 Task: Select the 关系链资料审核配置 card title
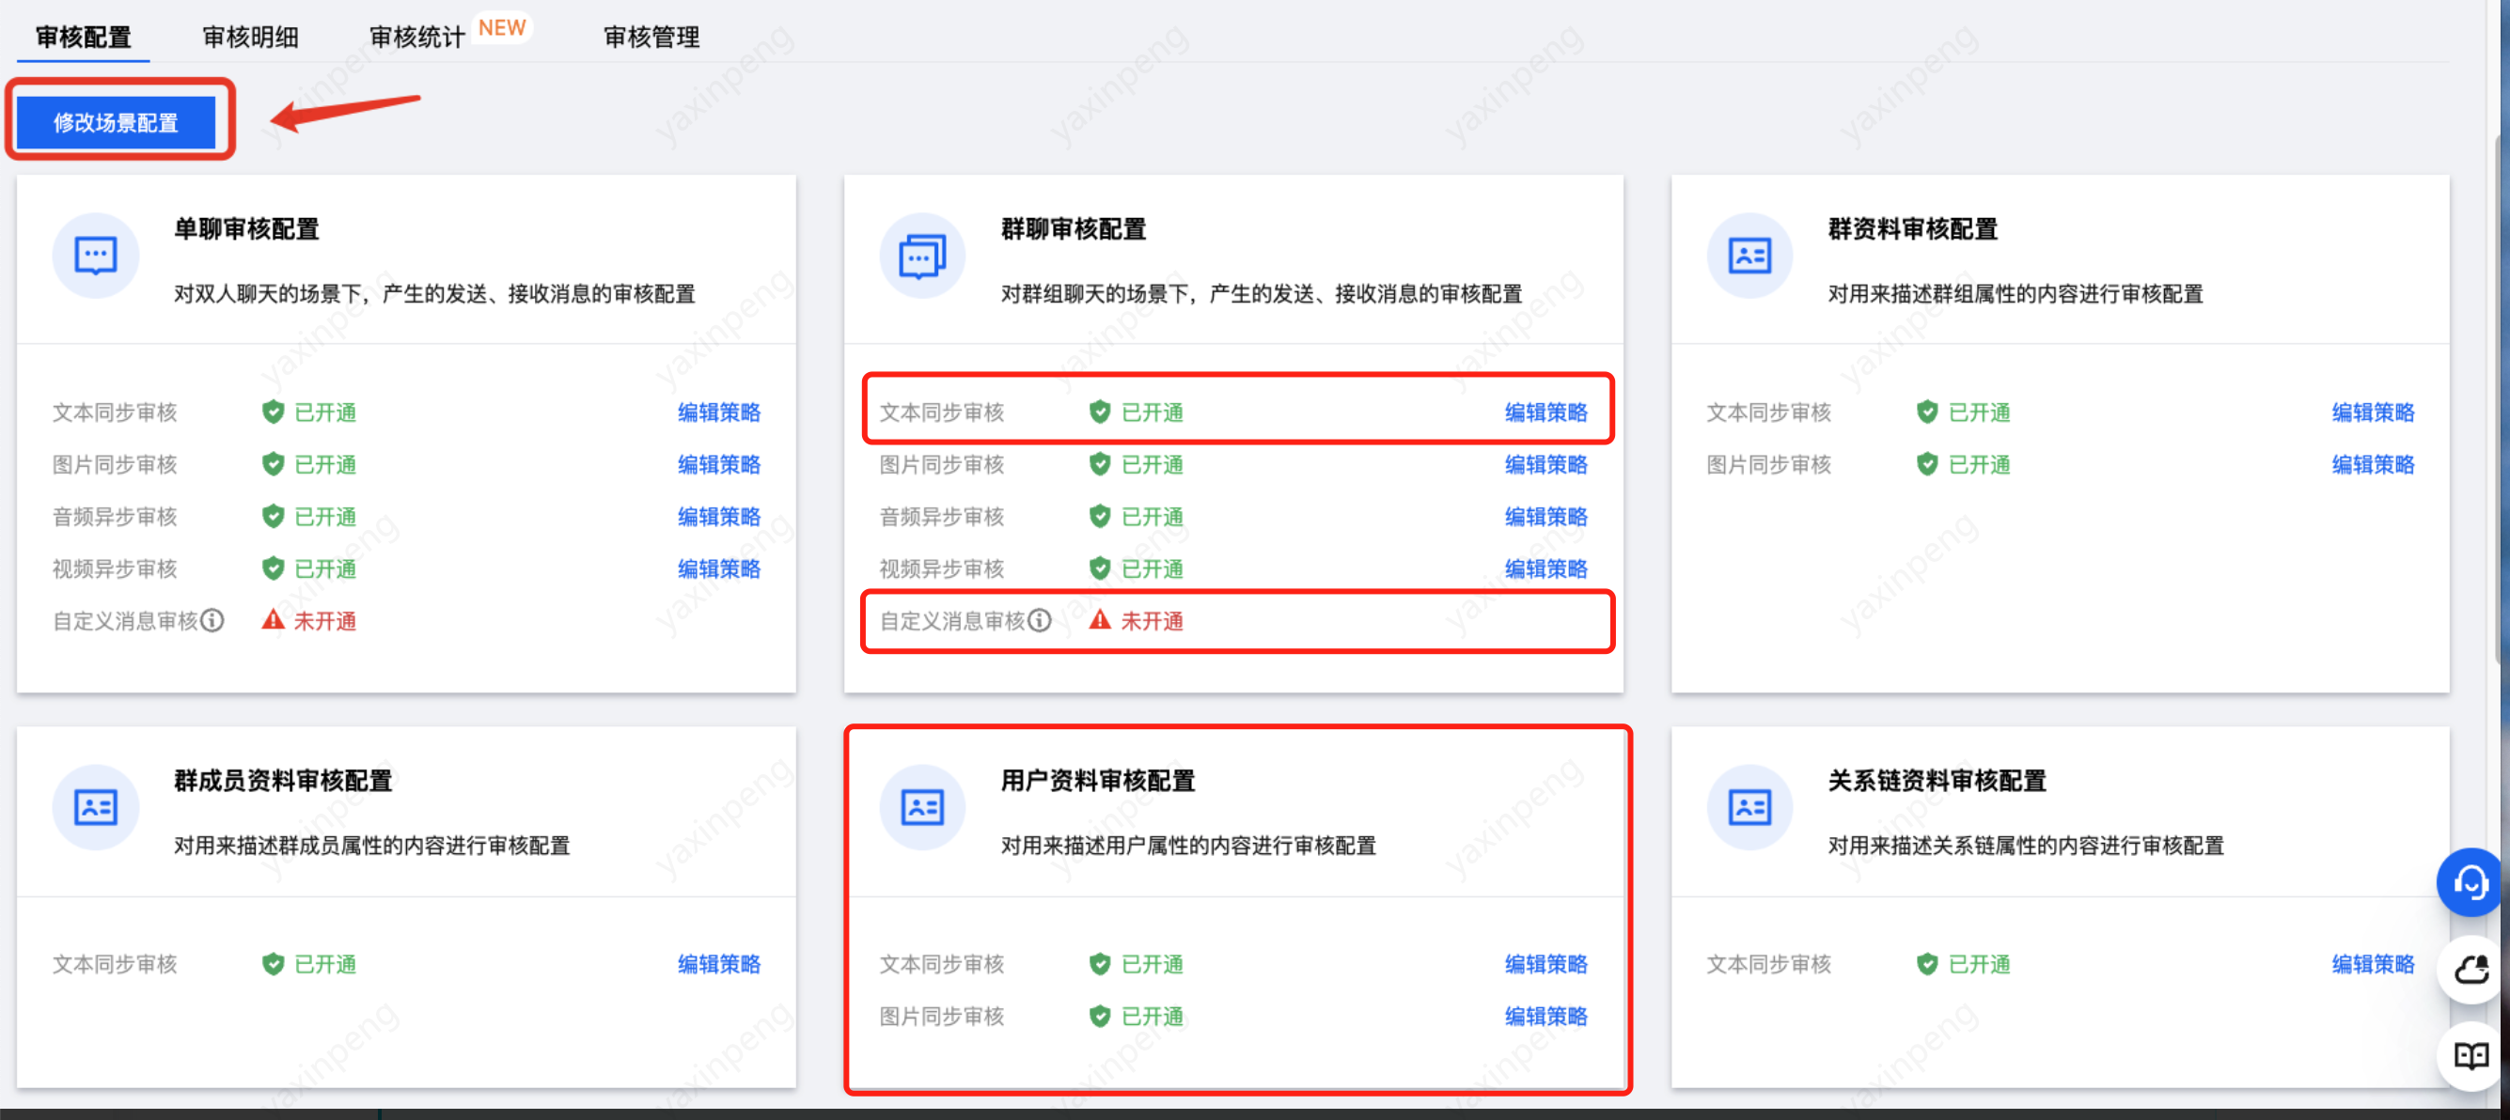[1937, 780]
